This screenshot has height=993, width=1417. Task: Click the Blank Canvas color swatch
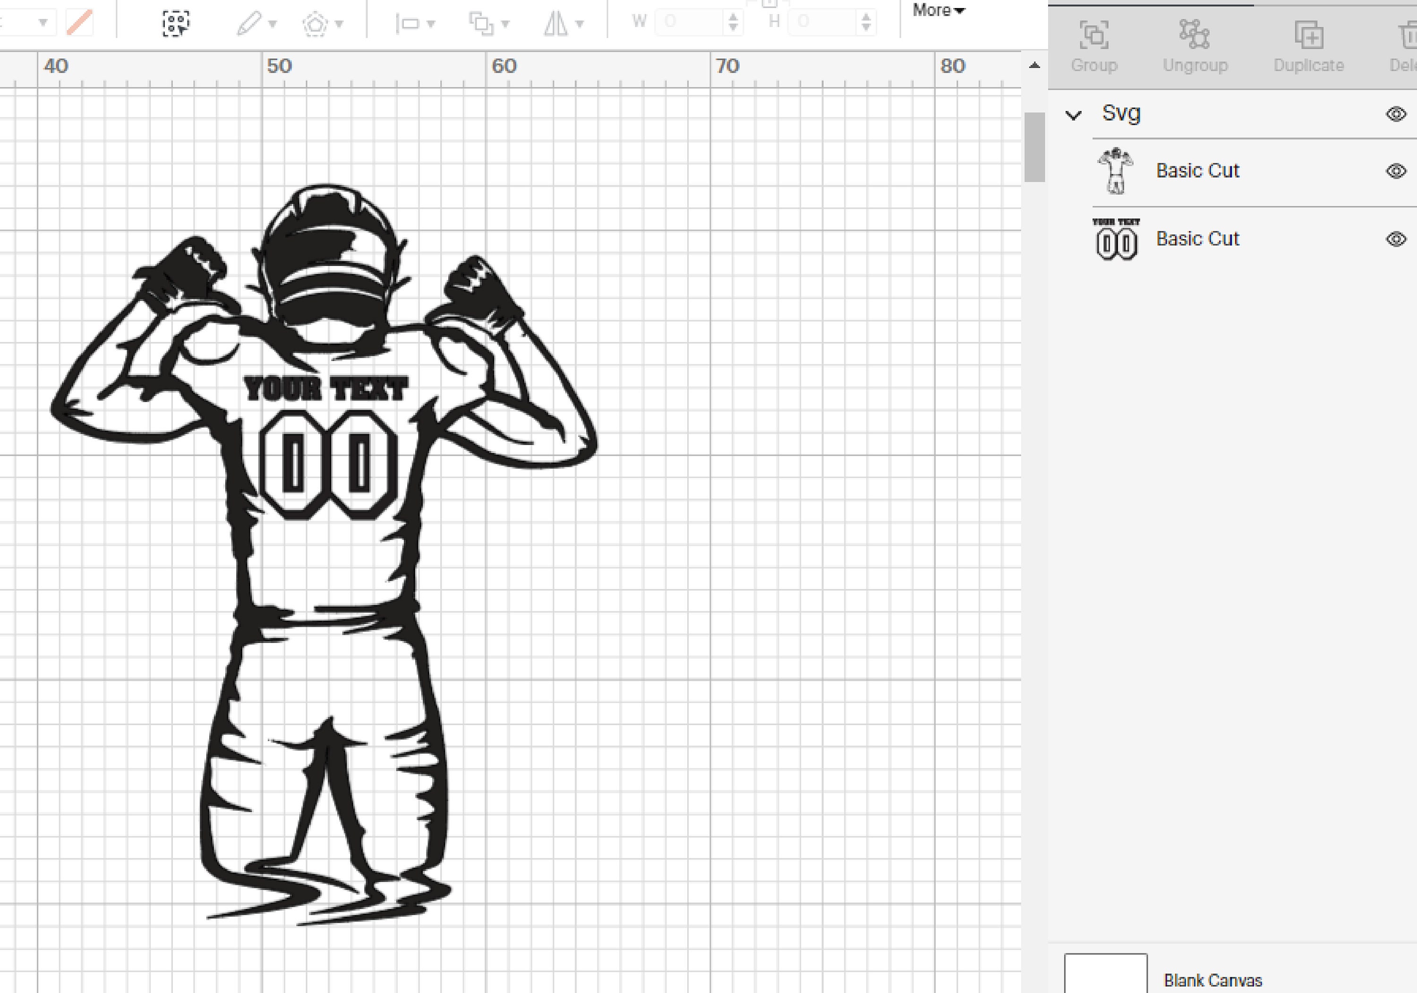pyautogui.click(x=1107, y=975)
